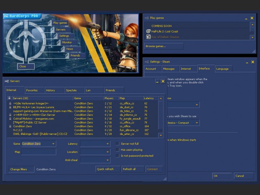Click lock icon for Les Joyeux Lurons server
Viewport: 260px width, 195px height.
10,107
